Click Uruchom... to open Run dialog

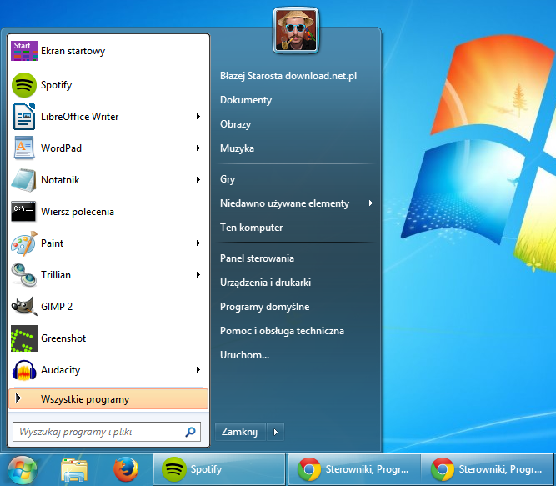click(x=245, y=355)
